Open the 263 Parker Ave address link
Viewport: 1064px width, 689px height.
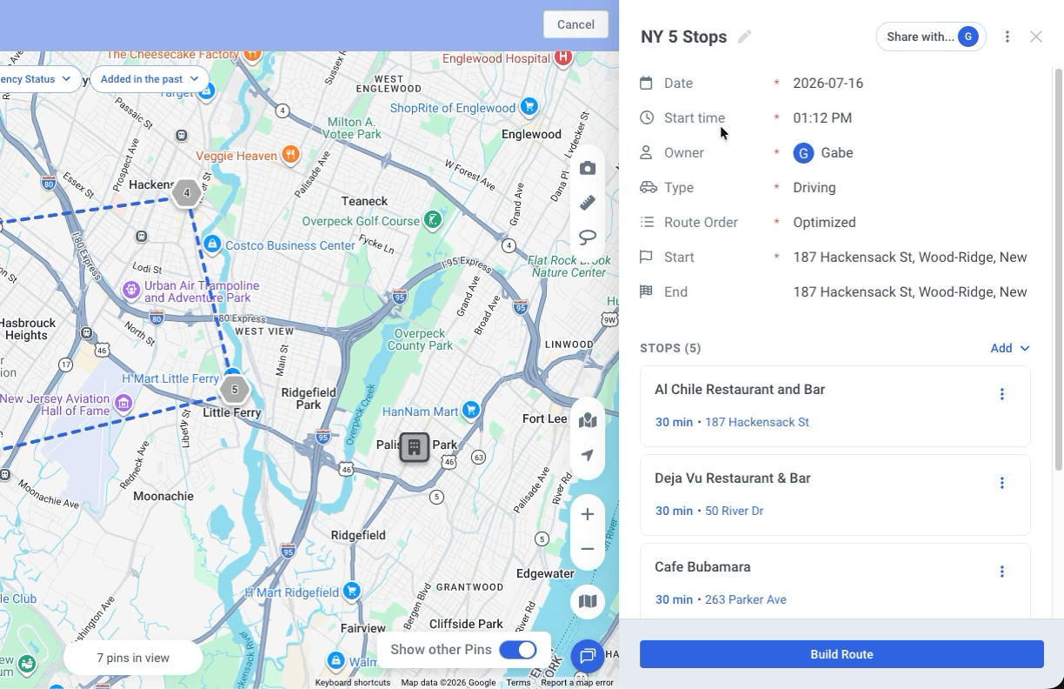(746, 599)
